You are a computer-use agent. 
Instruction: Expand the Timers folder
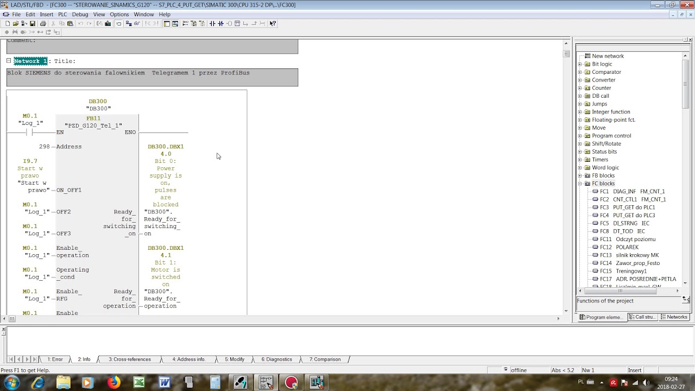[580, 160]
